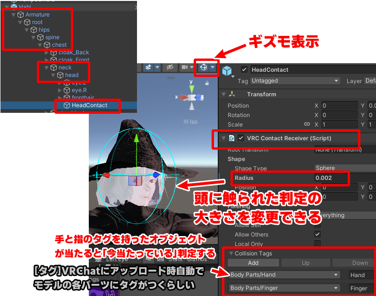
Task: Open the Gizmos dropdown arrow in scene toolbar
Action: (x=213, y=68)
